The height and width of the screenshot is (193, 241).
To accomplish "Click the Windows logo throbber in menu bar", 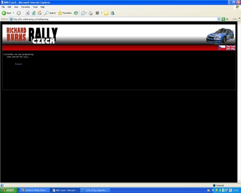I will coord(237,7).
